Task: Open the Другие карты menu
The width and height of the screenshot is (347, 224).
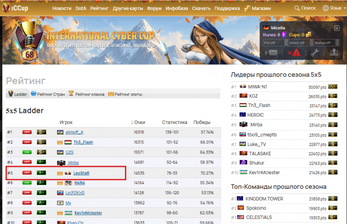Action: pos(128,9)
